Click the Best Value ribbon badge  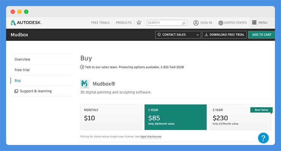[x=261, y=110]
